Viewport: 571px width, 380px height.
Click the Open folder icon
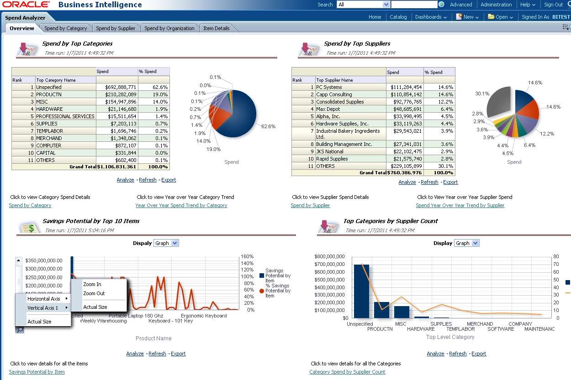(x=491, y=17)
